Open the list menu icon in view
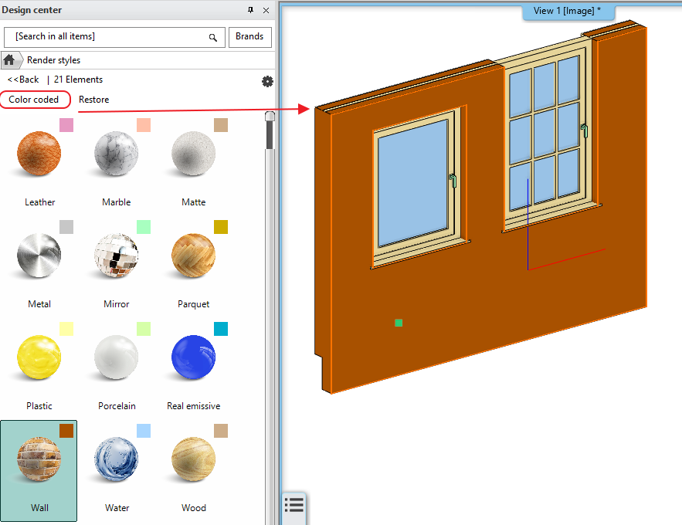The height and width of the screenshot is (525, 682). (294, 505)
